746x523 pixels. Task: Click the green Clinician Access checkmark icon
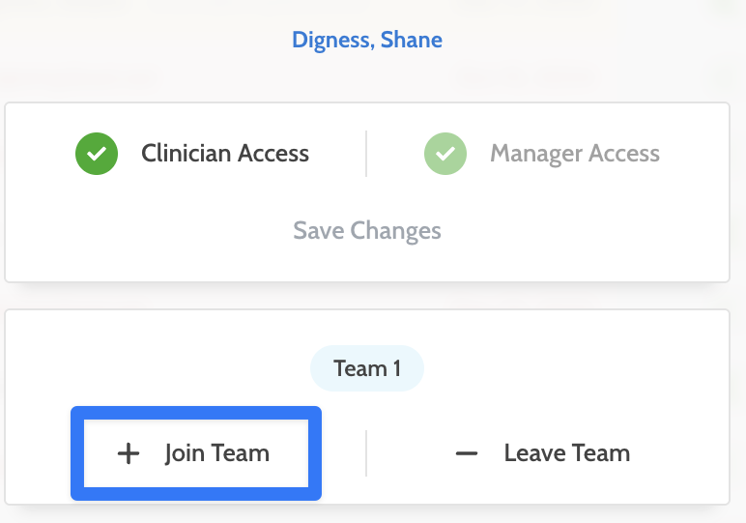97,154
